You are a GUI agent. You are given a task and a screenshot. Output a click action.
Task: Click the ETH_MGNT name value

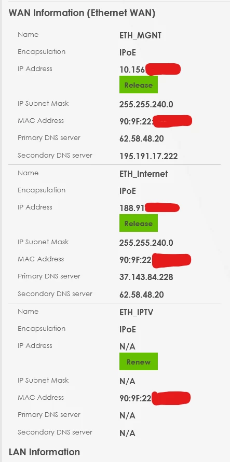coord(140,35)
